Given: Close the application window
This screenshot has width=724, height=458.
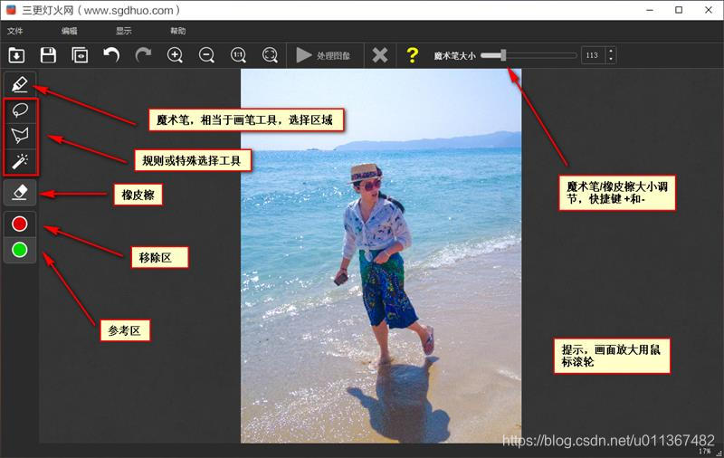Looking at the screenshot, I should [x=709, y=10].
